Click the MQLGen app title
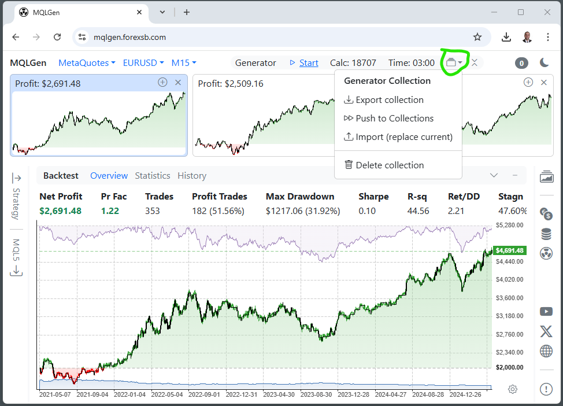 (28, 63)
